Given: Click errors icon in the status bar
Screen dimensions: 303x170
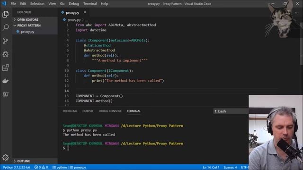Looking at the screenshot, I should coord(36,167).
